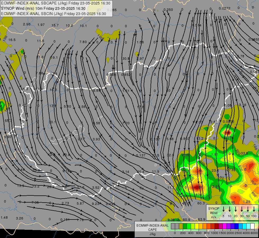
Task: Click the map value '20.4'
Action: click(140, 172)
